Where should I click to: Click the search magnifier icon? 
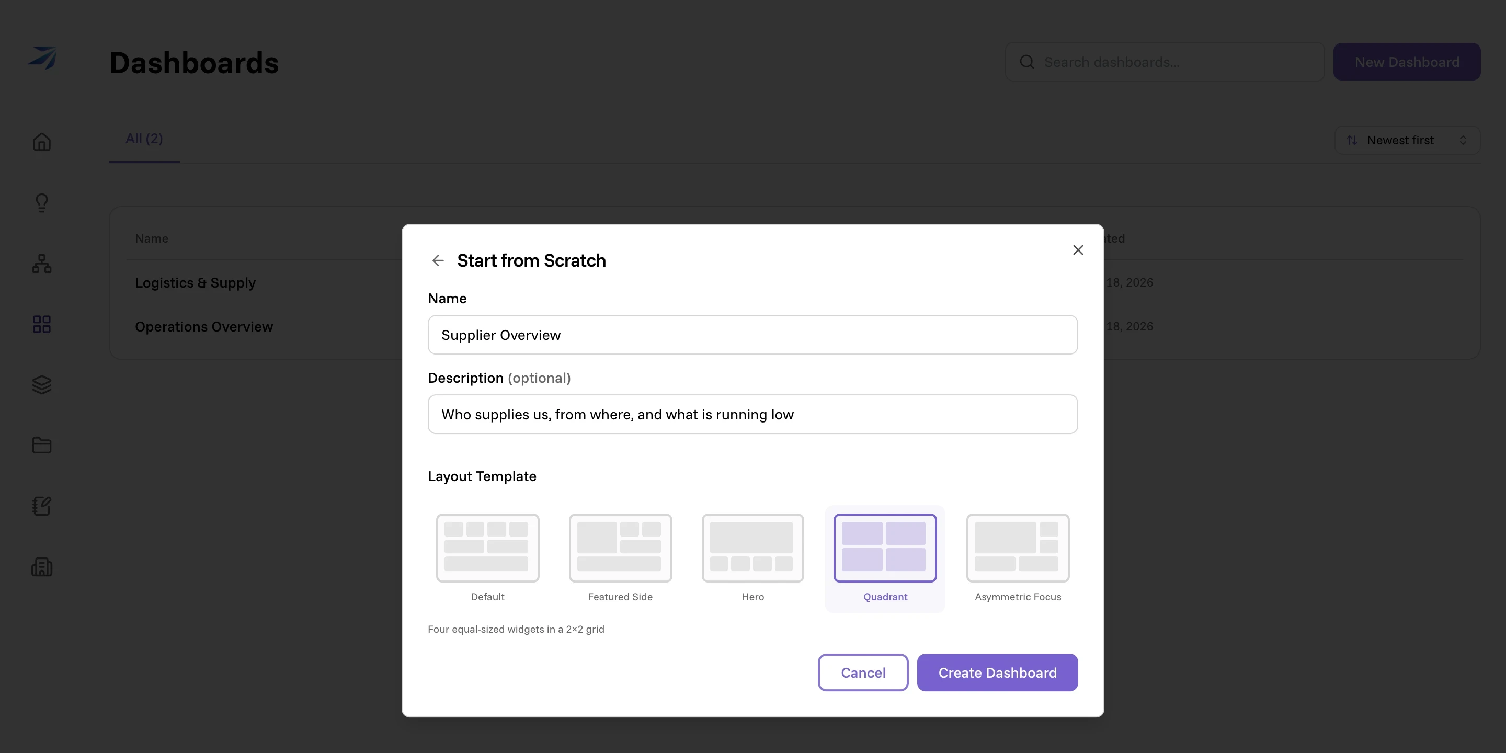(x=1026, y=62)
